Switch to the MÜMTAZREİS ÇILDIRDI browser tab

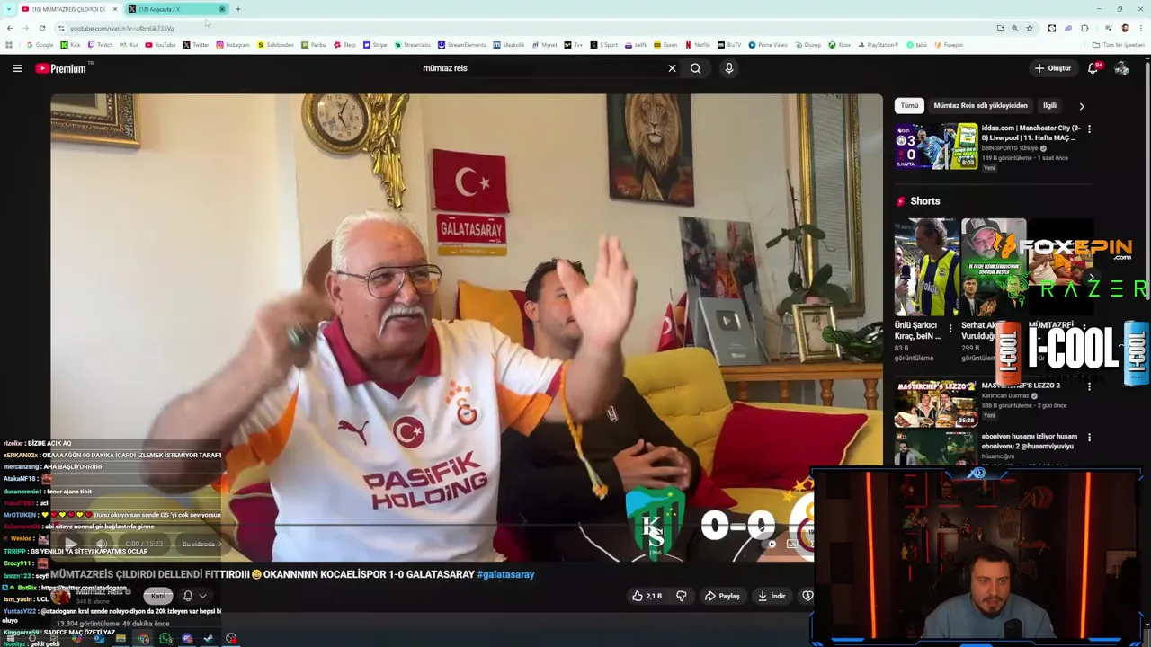[68, 9]
